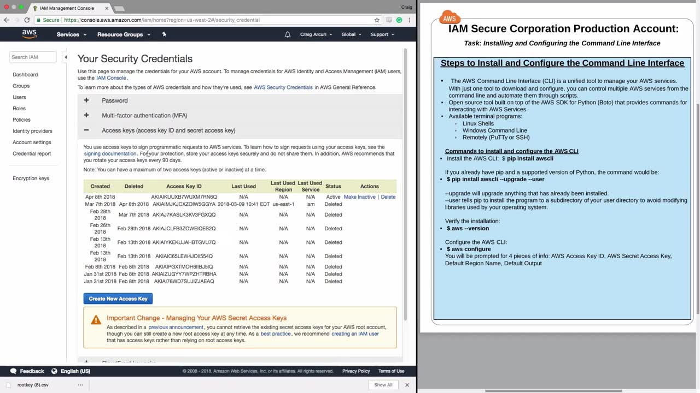Click the warning triangle icon in Important Change box
The image size is (700, 393).
(x=96, y=320)
